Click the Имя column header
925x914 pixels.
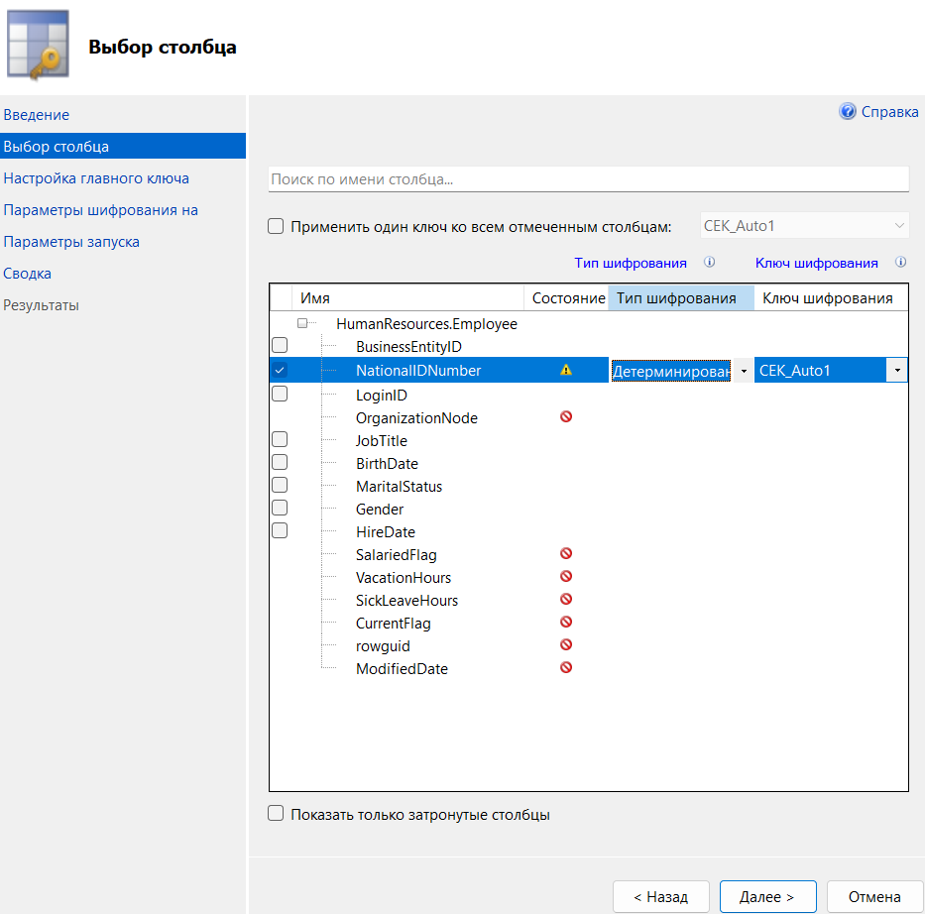(x=407, y=298)
